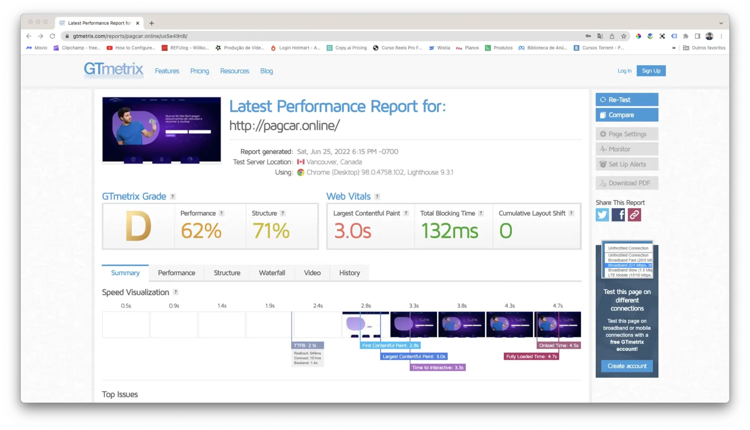Open the saved passwords key icon
Screen dimensions: 750x430
[x=588, y=36]
